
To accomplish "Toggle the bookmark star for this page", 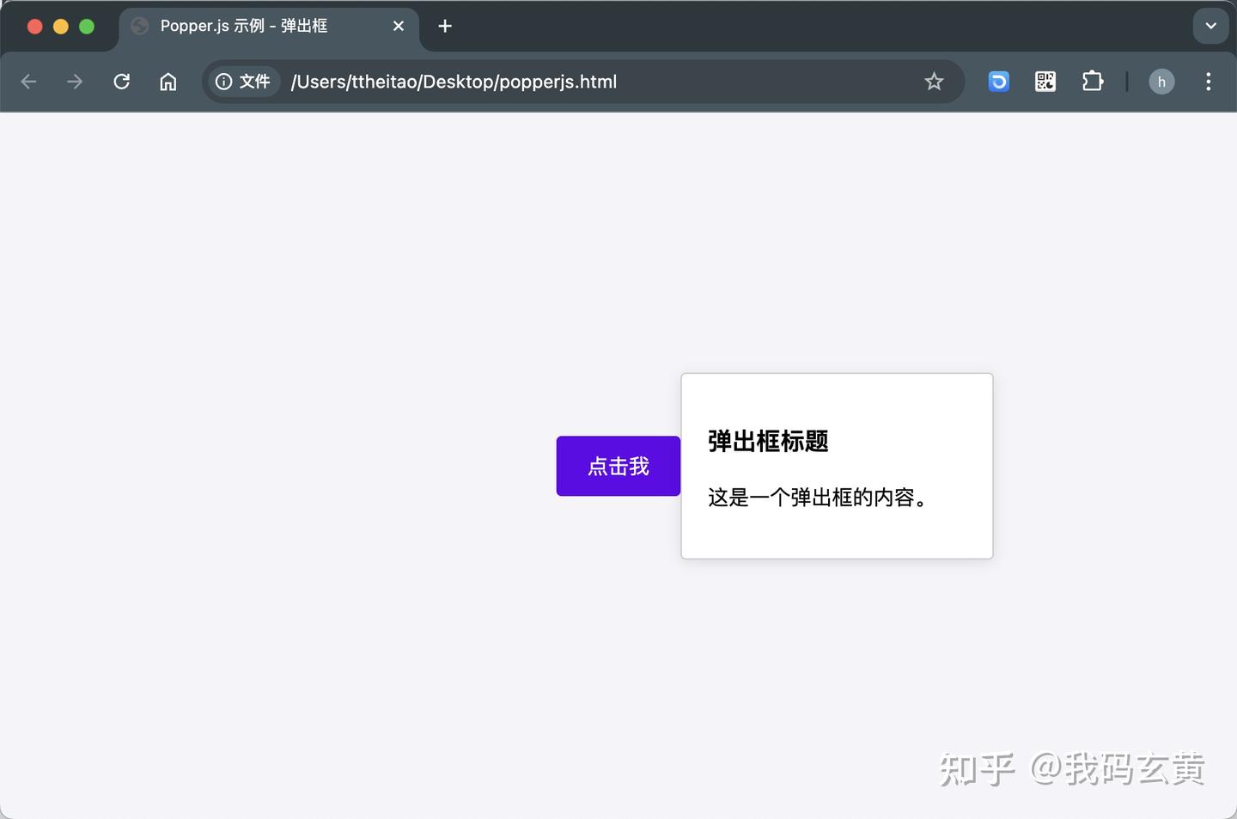I will 934,81.
